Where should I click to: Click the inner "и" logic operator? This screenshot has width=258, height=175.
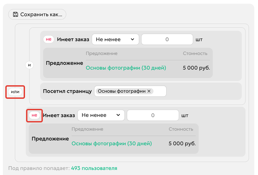(29, 65)
